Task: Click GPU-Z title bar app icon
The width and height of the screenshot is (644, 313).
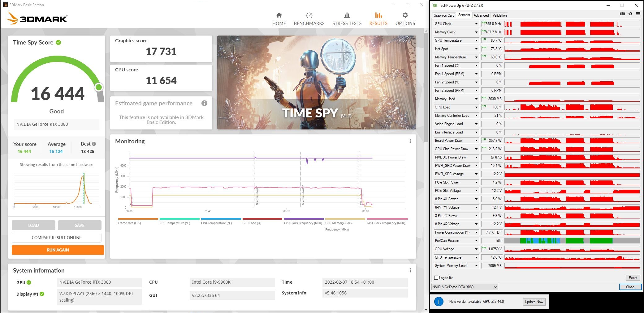Action: [435, 5]
